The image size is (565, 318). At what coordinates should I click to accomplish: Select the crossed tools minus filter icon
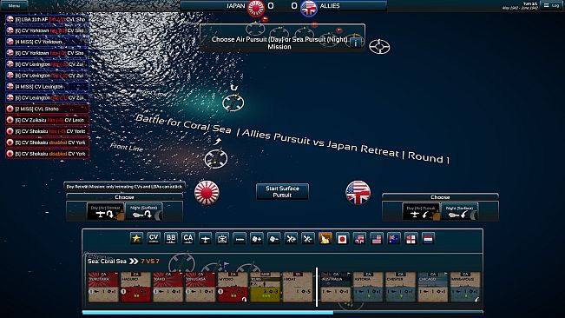pos(308,238)
